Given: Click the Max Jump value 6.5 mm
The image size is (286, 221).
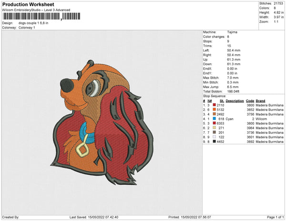Looking at the screenshot, I should [233, 87].
